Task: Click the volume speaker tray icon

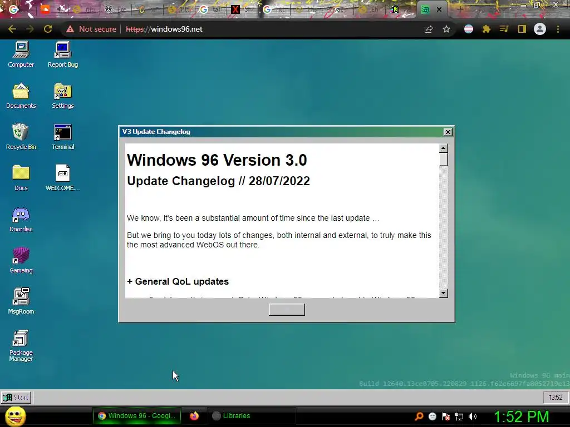Action: pyautogui.click(x=473, y=416)
